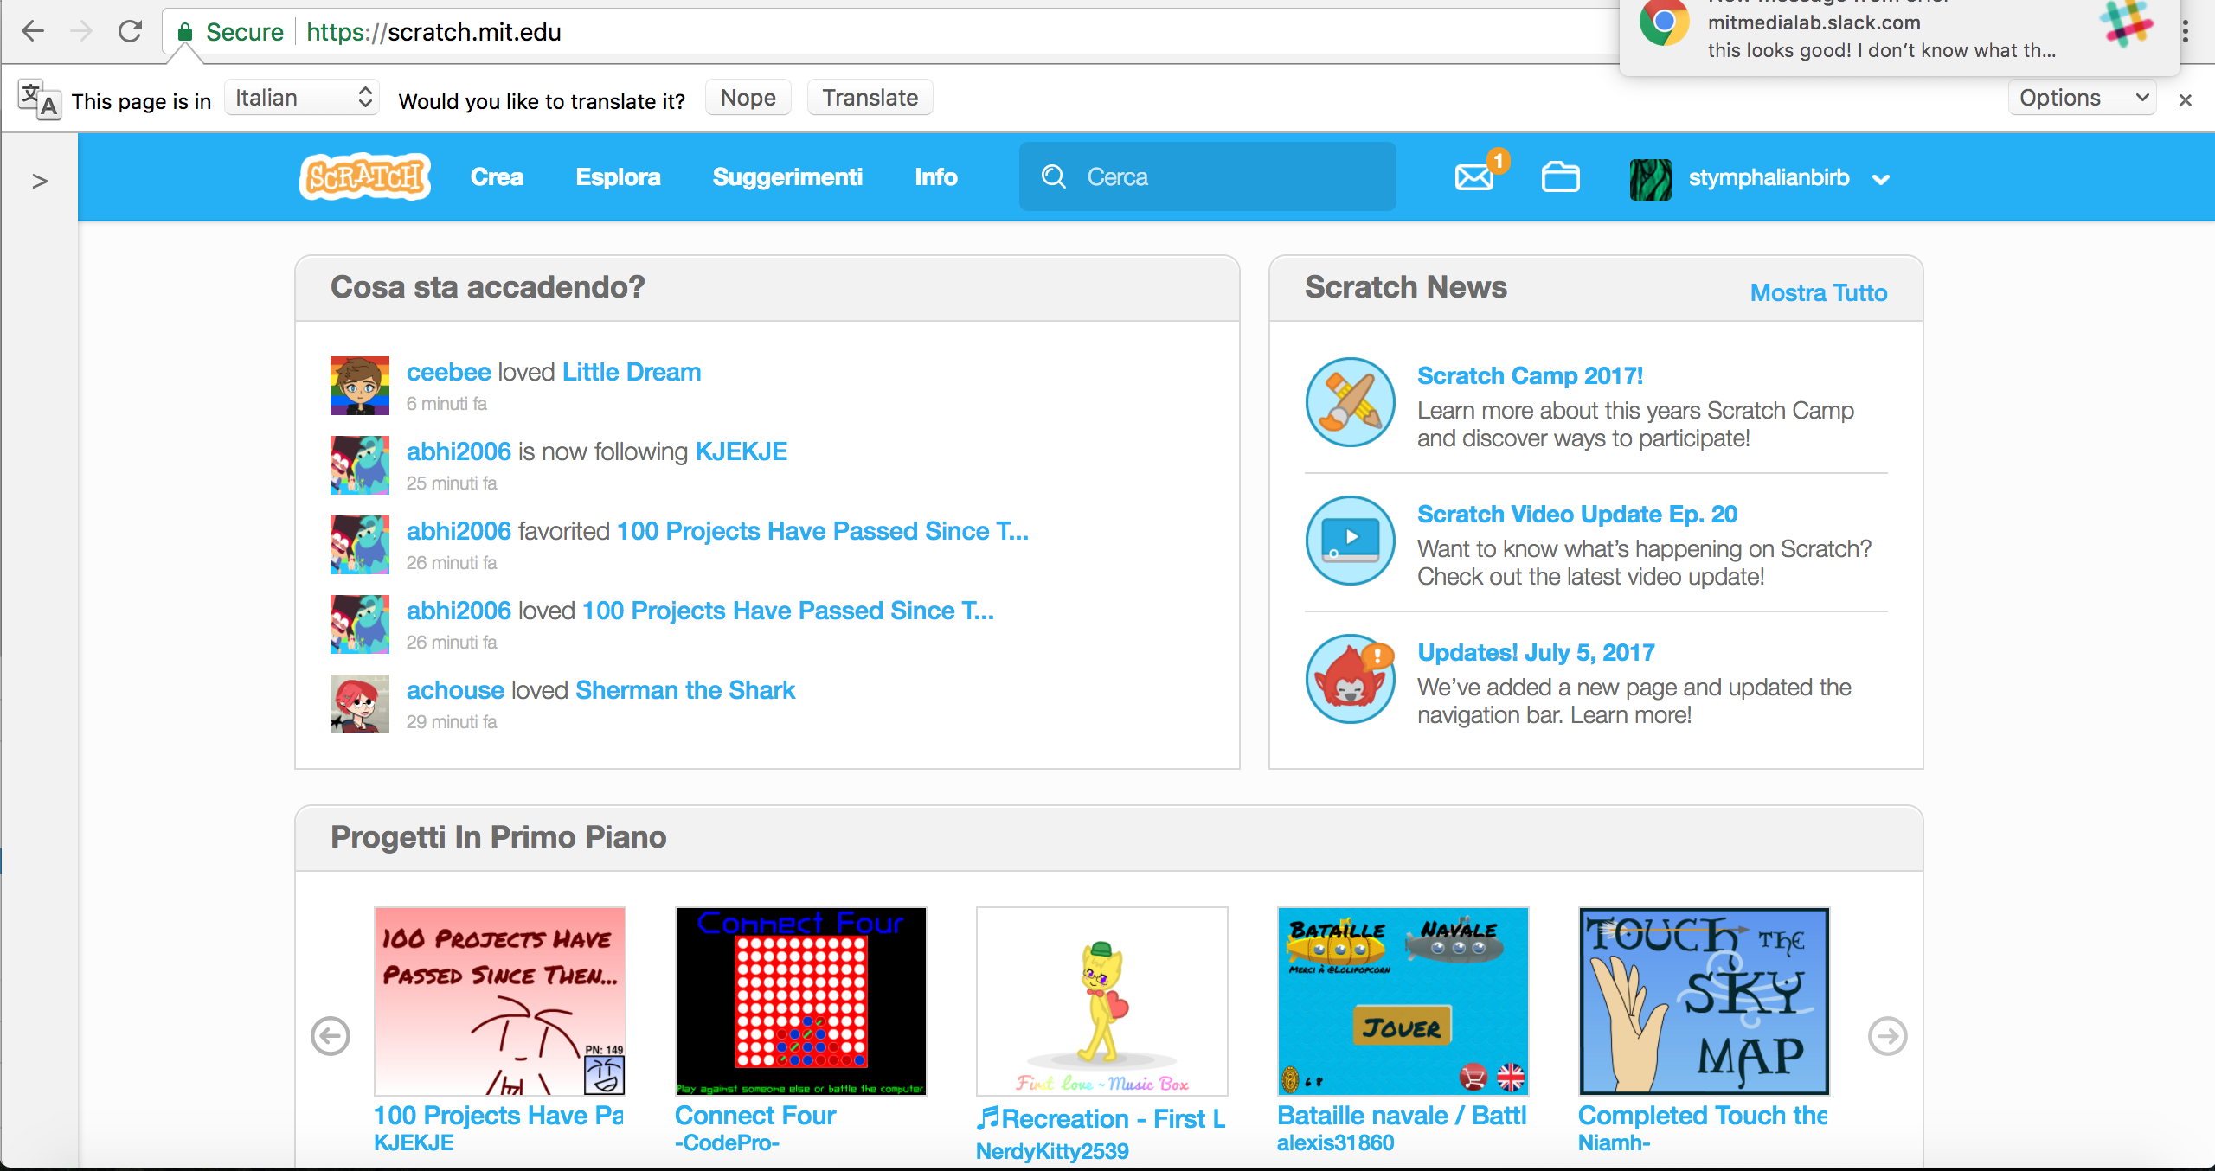Click the Recreation - First L title
The height and width of the screenshot is (1171, 2215).
(1101, 1118)
